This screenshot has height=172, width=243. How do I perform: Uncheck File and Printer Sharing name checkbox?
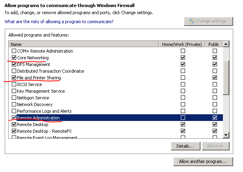coord(14,78)
